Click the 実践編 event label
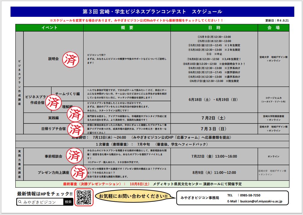 (x=53, y=118)
